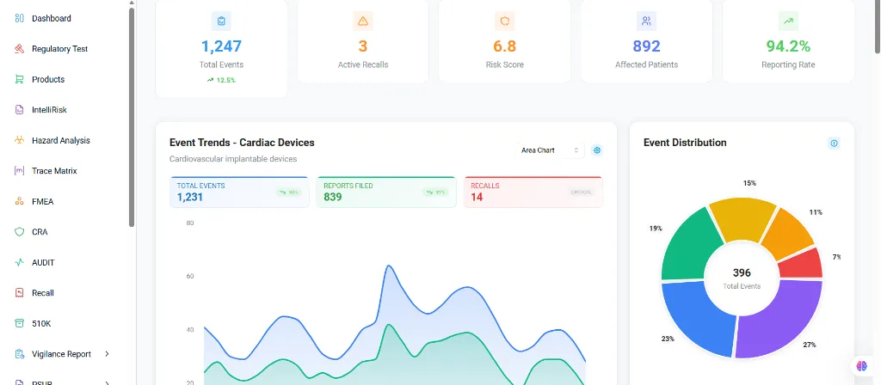This screenshot has width=881, height=385.
Task: Open the Area Chart type dropdown
Action: coord(550,150)
